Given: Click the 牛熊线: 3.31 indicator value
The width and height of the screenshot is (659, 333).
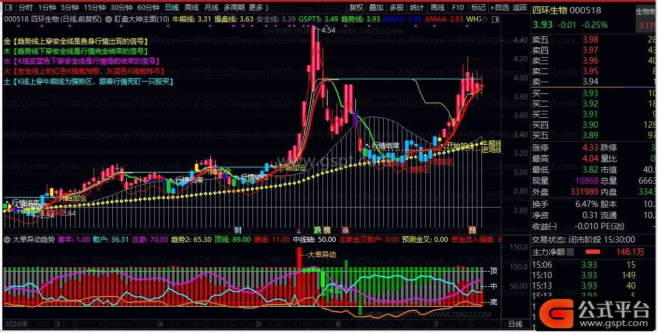Looking at the screenshot, I should point(192,19).
